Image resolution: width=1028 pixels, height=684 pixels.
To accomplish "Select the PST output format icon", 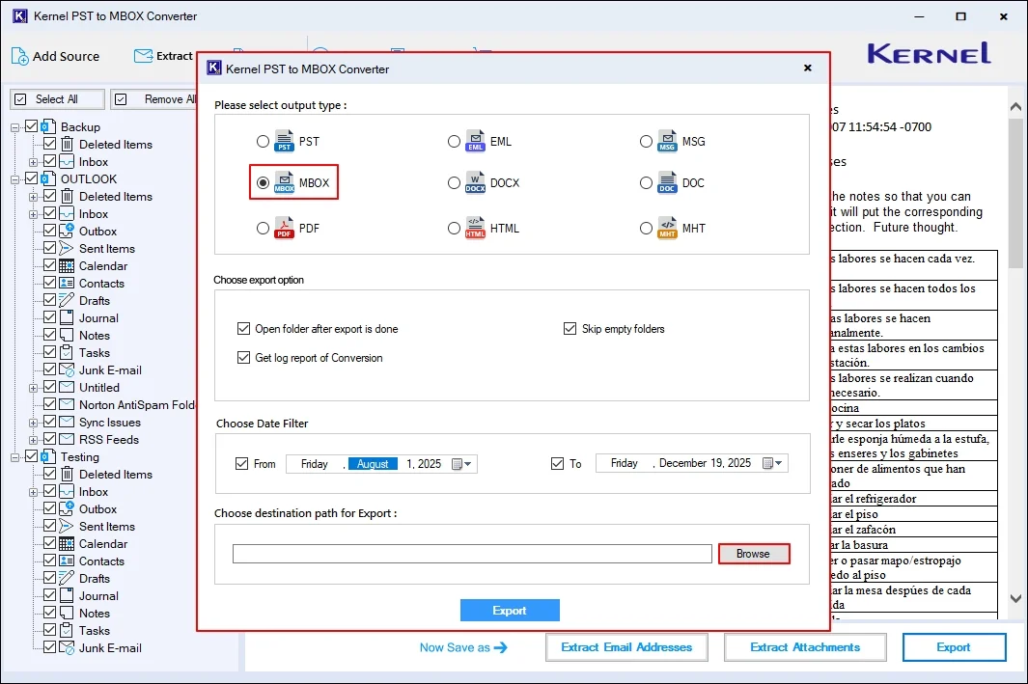I will [x=283, y=141].
